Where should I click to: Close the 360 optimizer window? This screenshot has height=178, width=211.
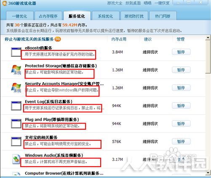click(x=201, y=3)
